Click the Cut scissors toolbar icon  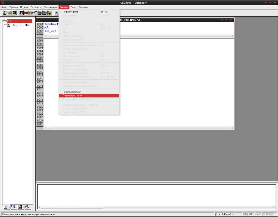click(x=56, y=13)
